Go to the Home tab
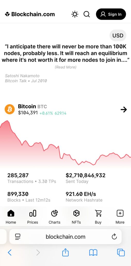 coord(11,217)
